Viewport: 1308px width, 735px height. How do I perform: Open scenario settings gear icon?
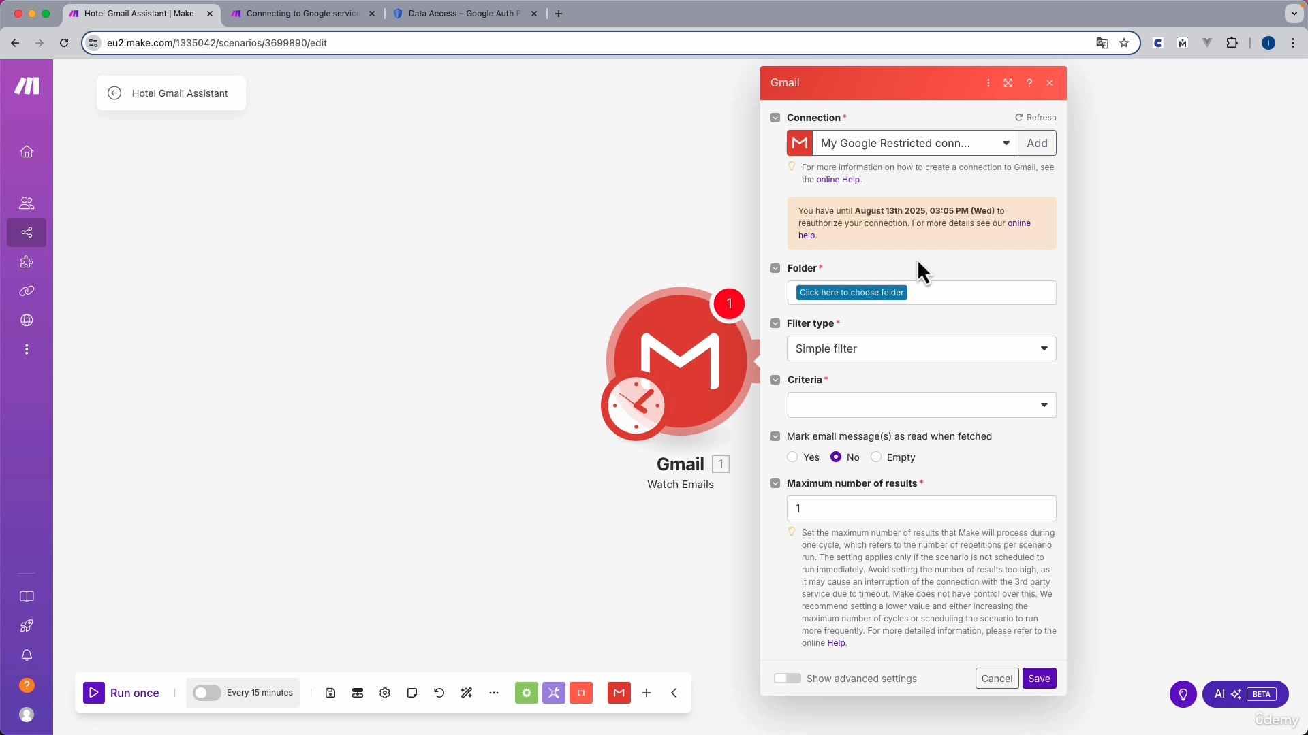coord(385,693)
